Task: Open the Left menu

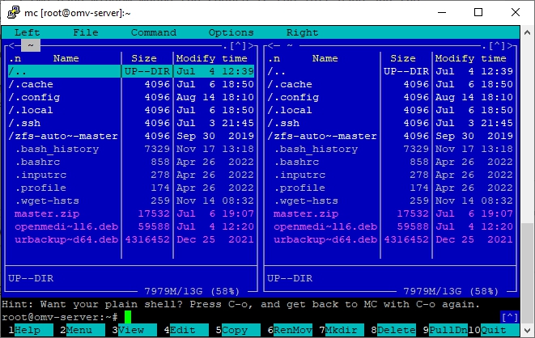Action: click(27, 32)
